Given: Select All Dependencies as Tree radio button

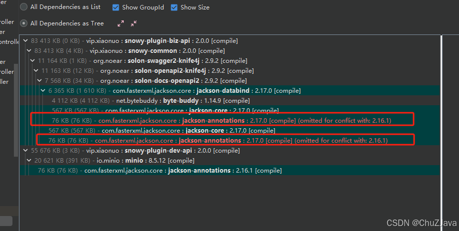Looking at the screenshot, I should pos(24,23).
